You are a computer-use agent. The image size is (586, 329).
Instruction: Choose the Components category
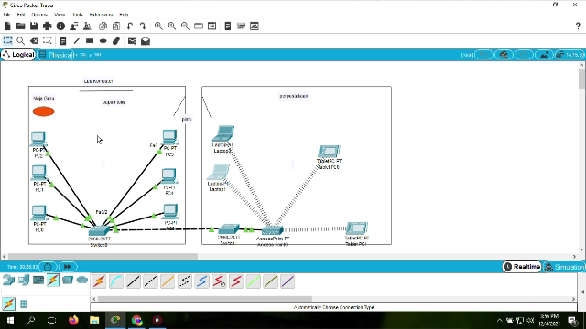[x=38, y=280]
